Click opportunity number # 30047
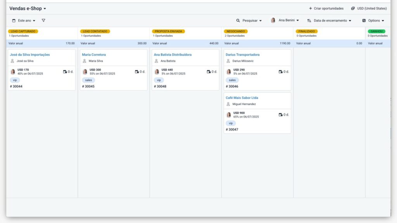Image resolution: width=397 pixels, height=223 pixels. point(232,130)
